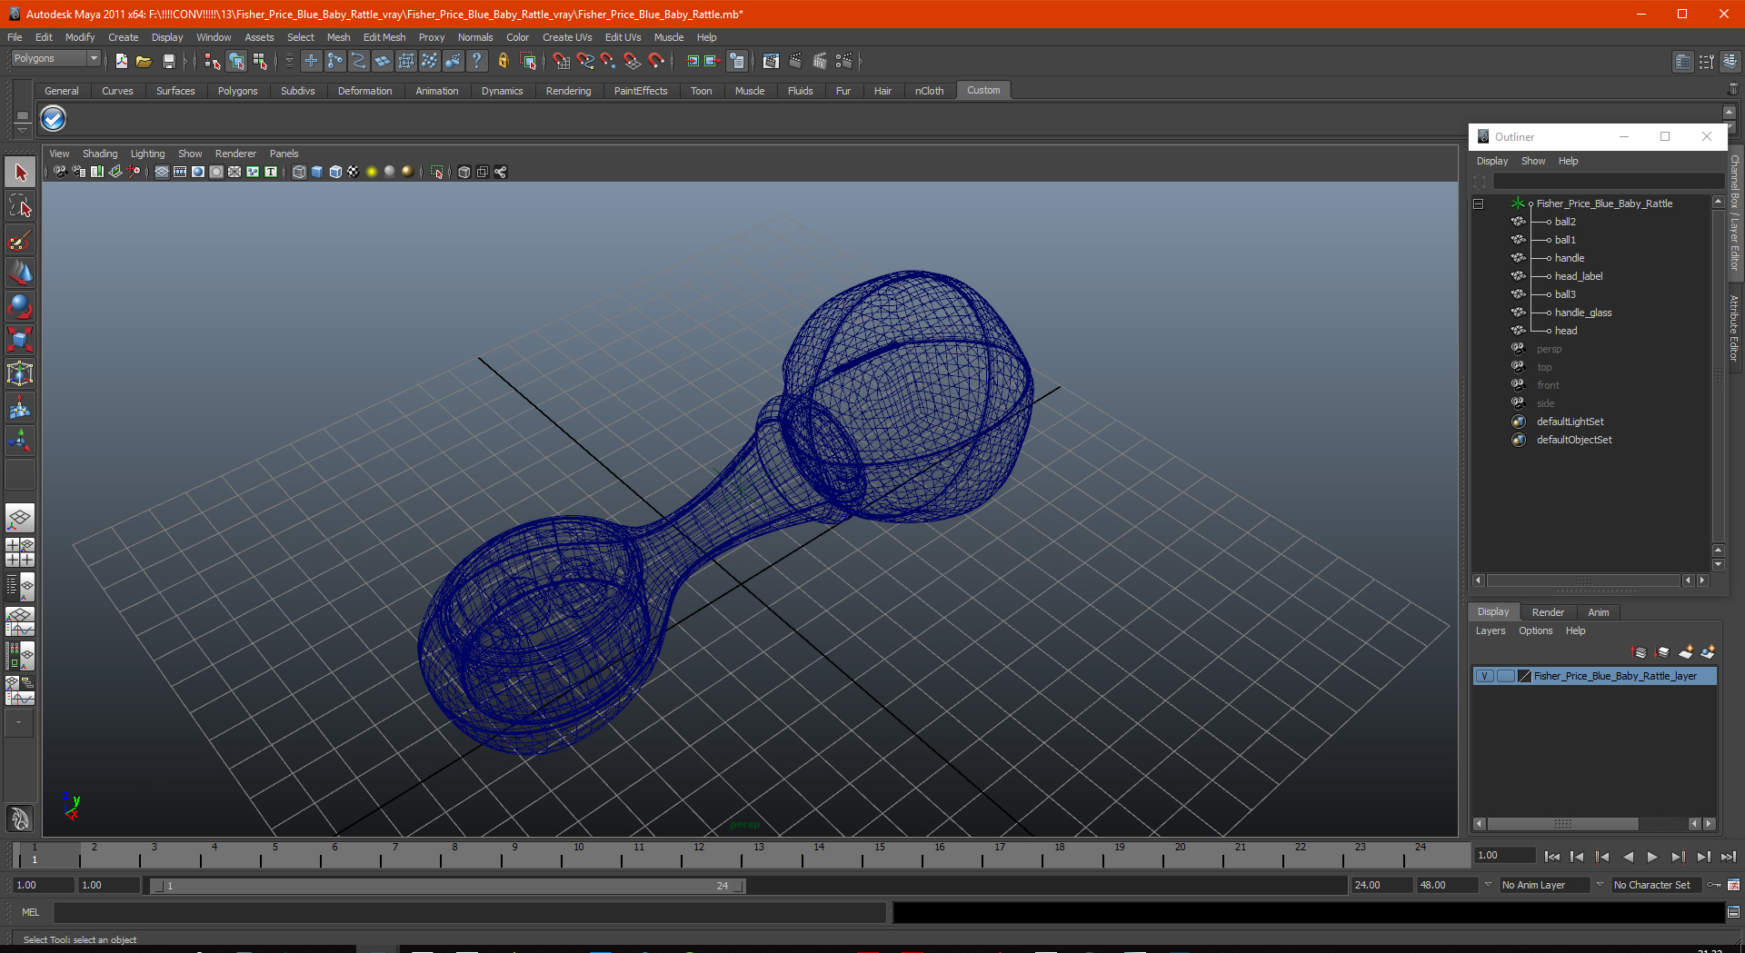Toggle select by component type mode
This screenshot has height=953, width=1745.
click(260, 61)
